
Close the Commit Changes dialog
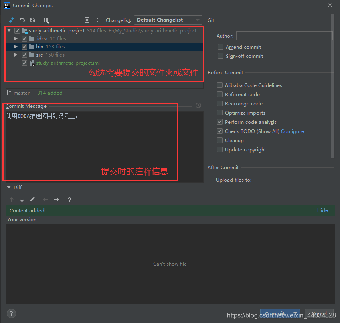click(330, 6)
